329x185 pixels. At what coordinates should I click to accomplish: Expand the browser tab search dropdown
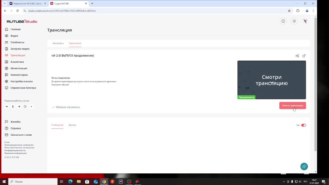click(x=4, y=4)
